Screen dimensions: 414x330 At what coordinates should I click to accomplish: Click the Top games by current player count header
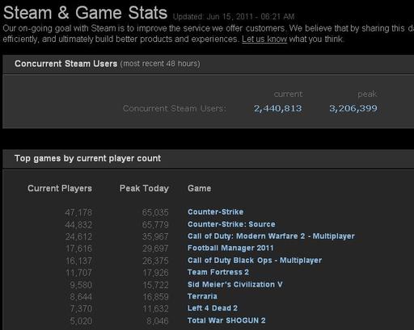(x=87, y=158)
